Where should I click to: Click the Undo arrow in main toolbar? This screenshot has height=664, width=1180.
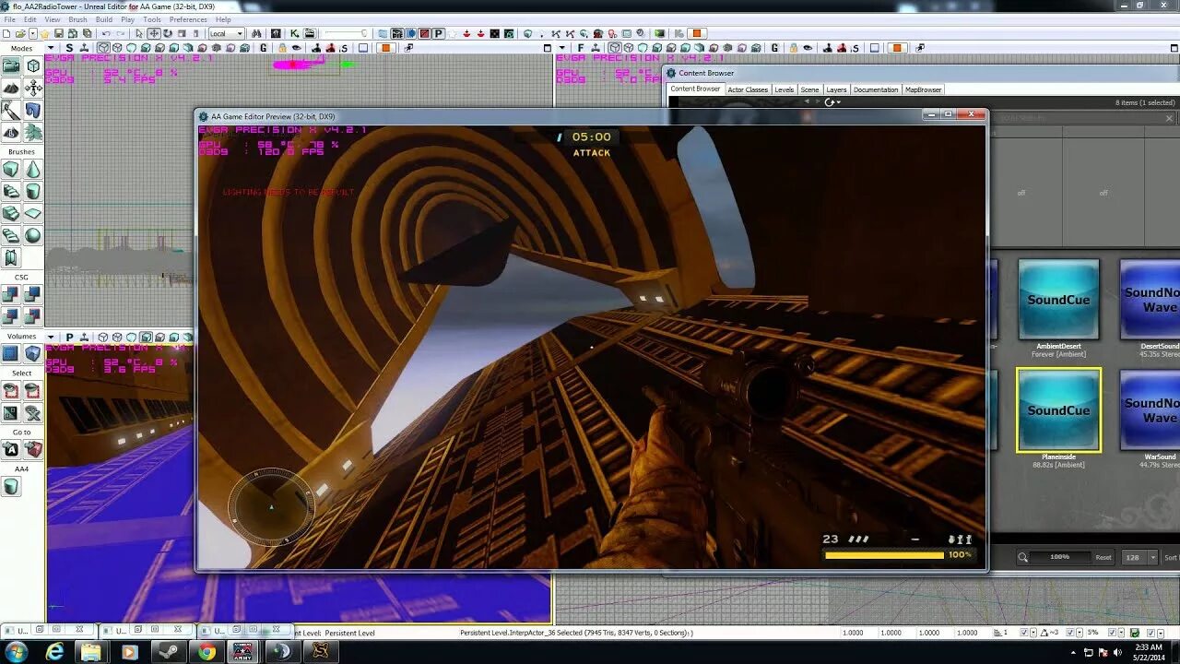(x=106, y=34)
